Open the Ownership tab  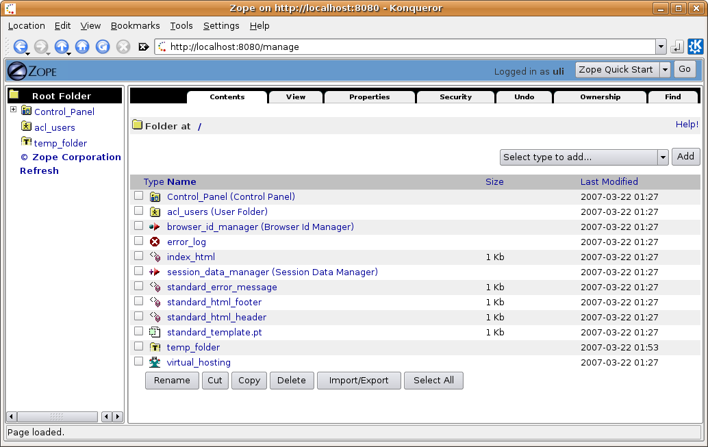600,97
